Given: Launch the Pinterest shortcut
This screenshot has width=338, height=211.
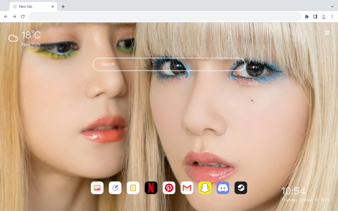Looking at the screenshot, I should (x=169, y=188).
